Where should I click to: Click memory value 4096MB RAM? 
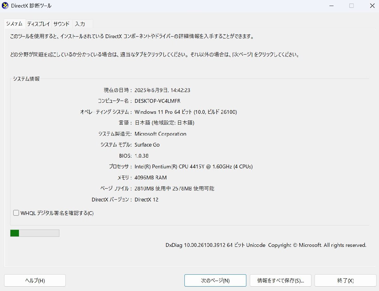151,178
